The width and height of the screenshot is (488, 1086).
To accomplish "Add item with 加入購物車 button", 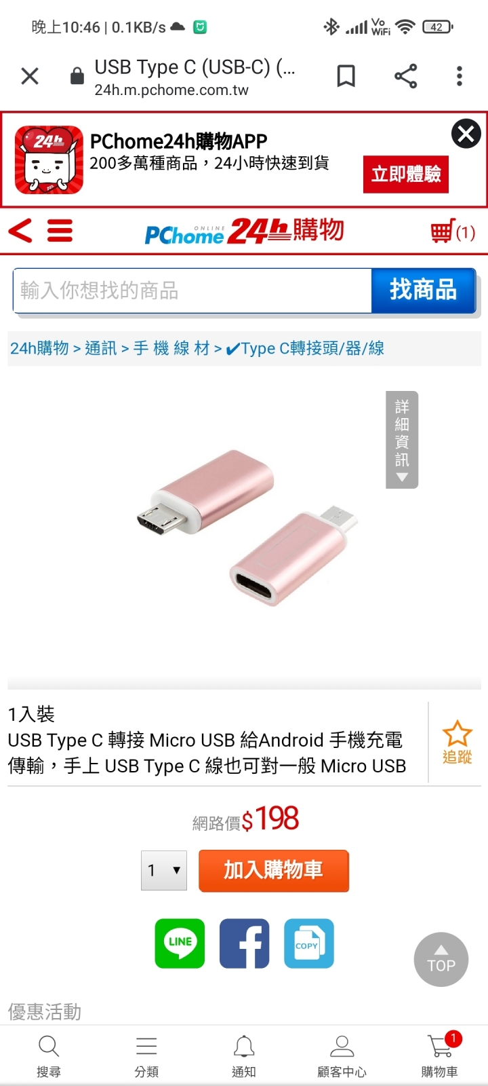I will pos(274,871).
